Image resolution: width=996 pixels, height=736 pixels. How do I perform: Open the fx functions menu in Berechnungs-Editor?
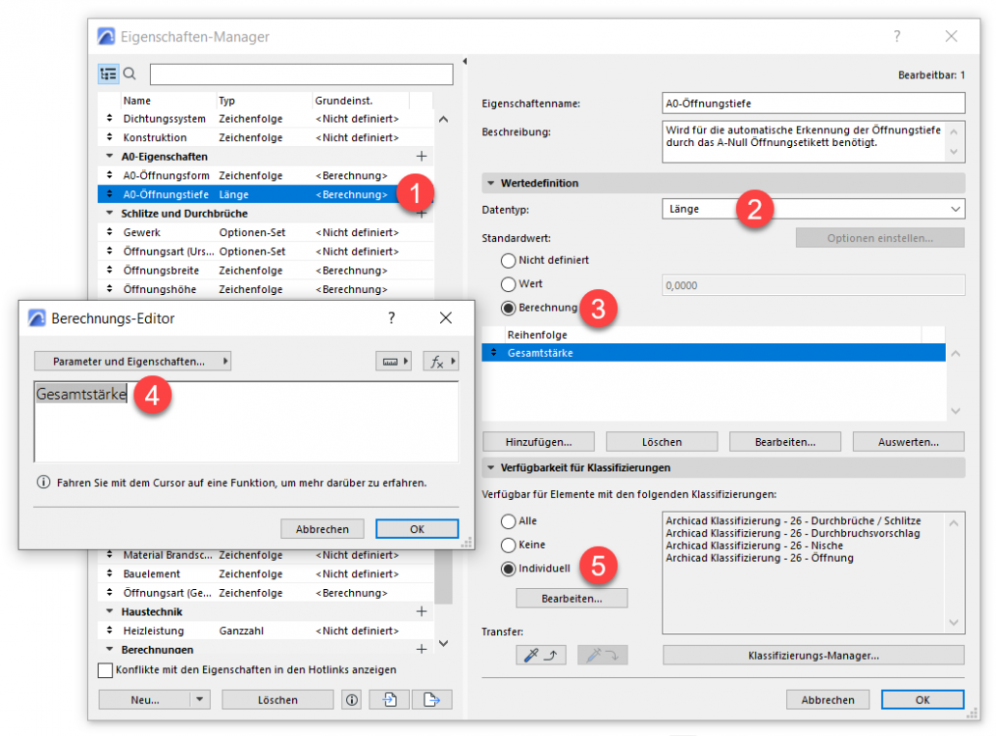[x=441, y=361]
